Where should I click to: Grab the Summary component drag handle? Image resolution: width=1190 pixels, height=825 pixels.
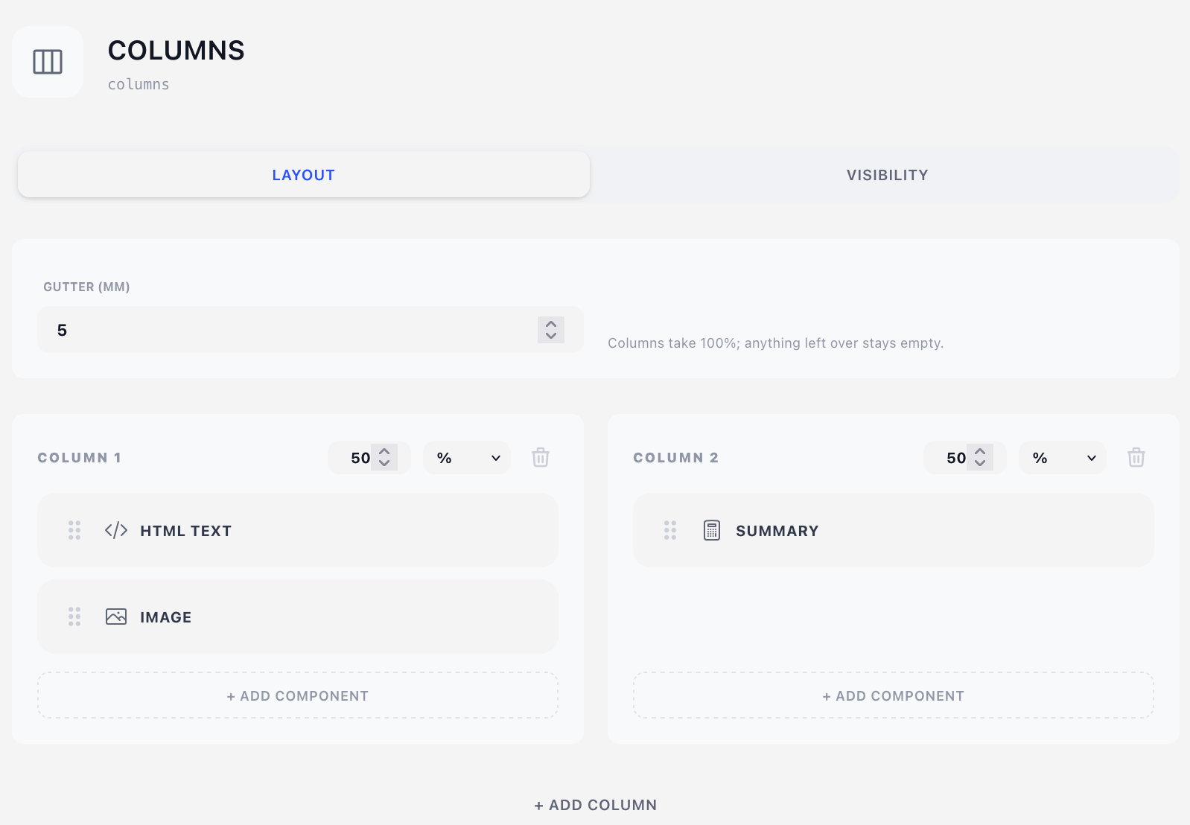tap(670, 530)
